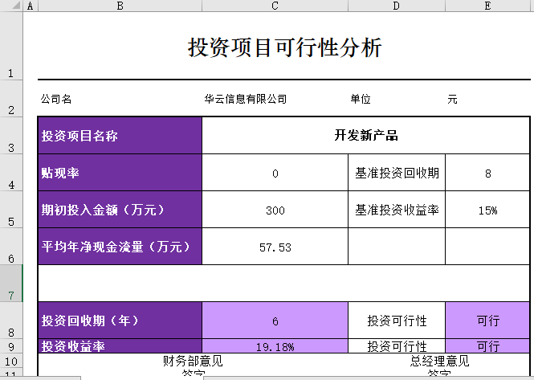Click the select-all corner of the sheet

point(11,6)
